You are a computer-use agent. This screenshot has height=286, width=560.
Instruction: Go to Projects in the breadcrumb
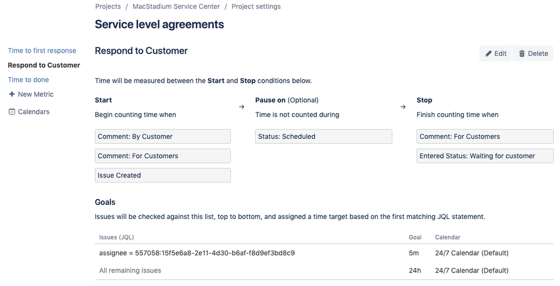click(x=108, y=7)
